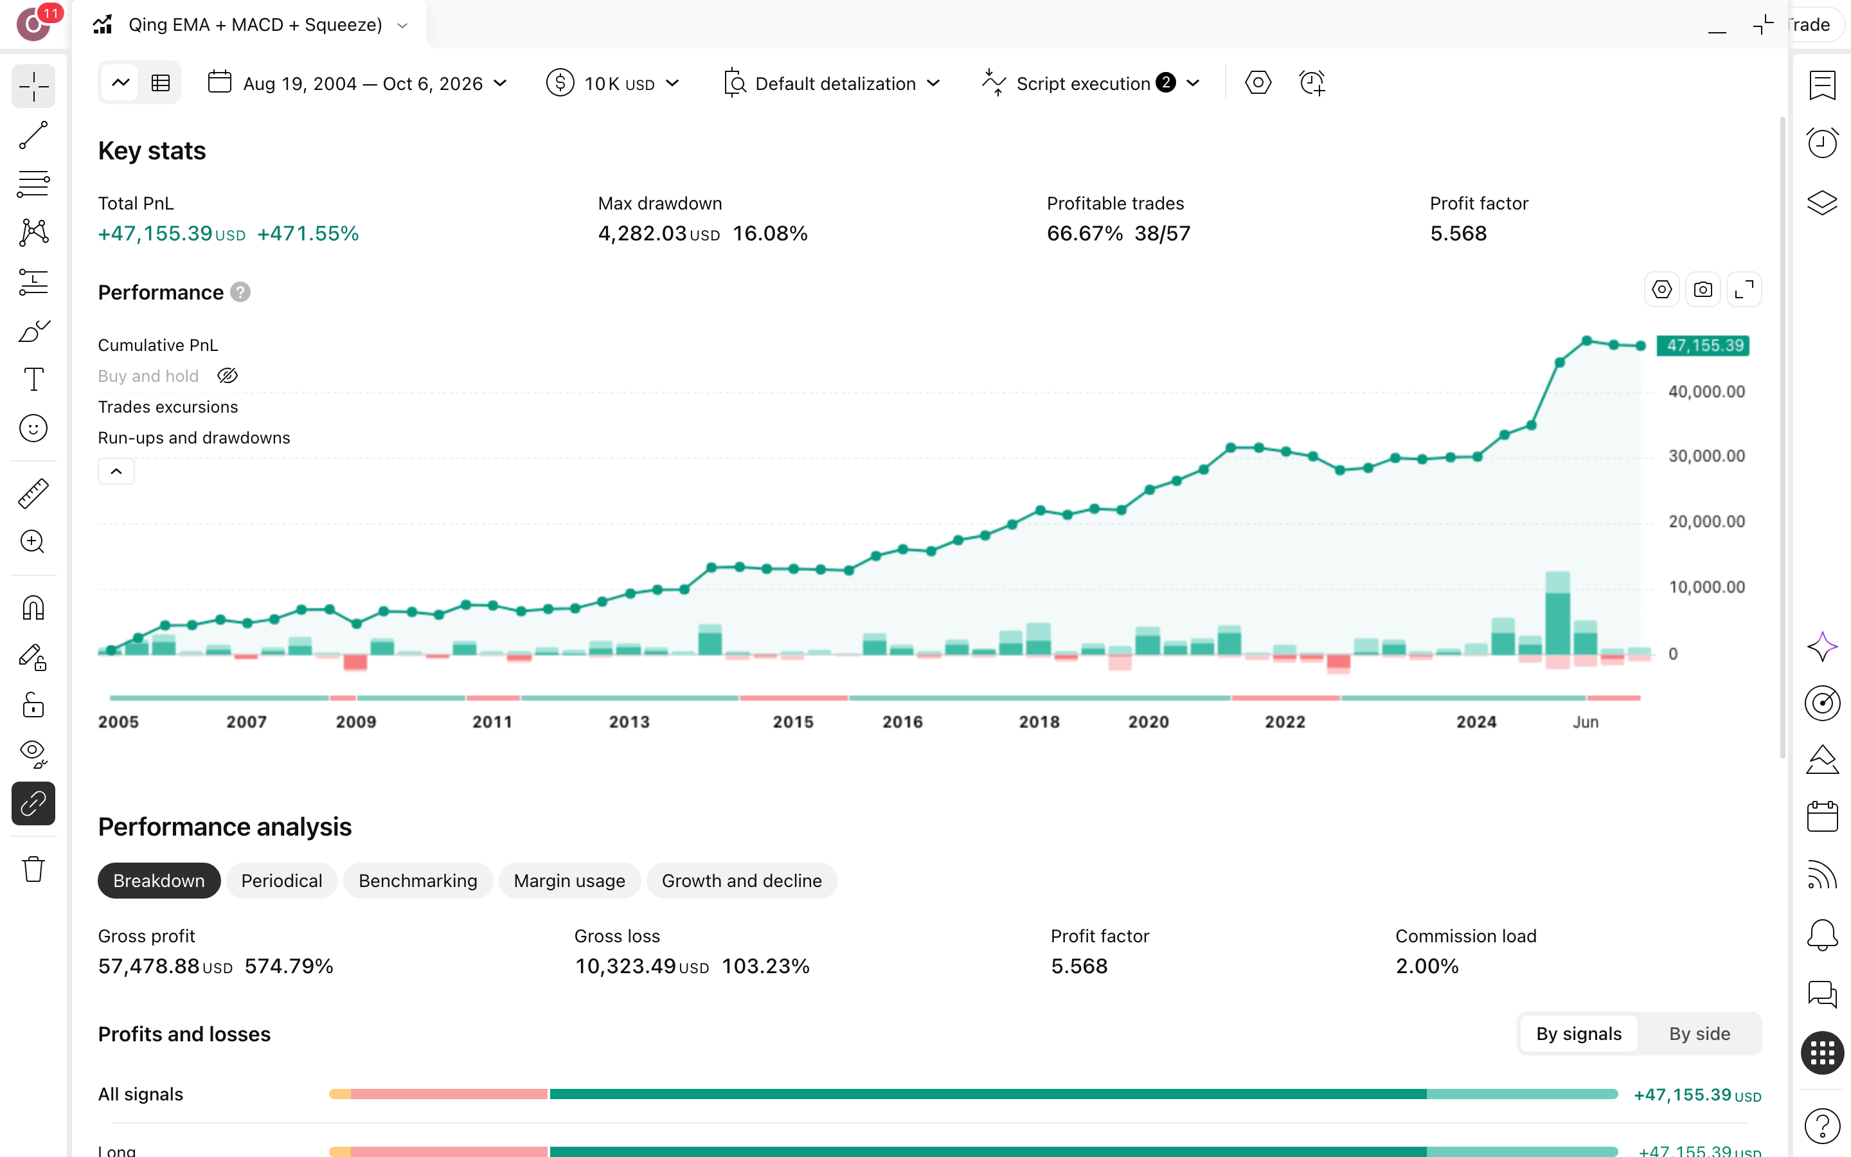Click the add alert clock icon in toolbar

[1312, 83]
